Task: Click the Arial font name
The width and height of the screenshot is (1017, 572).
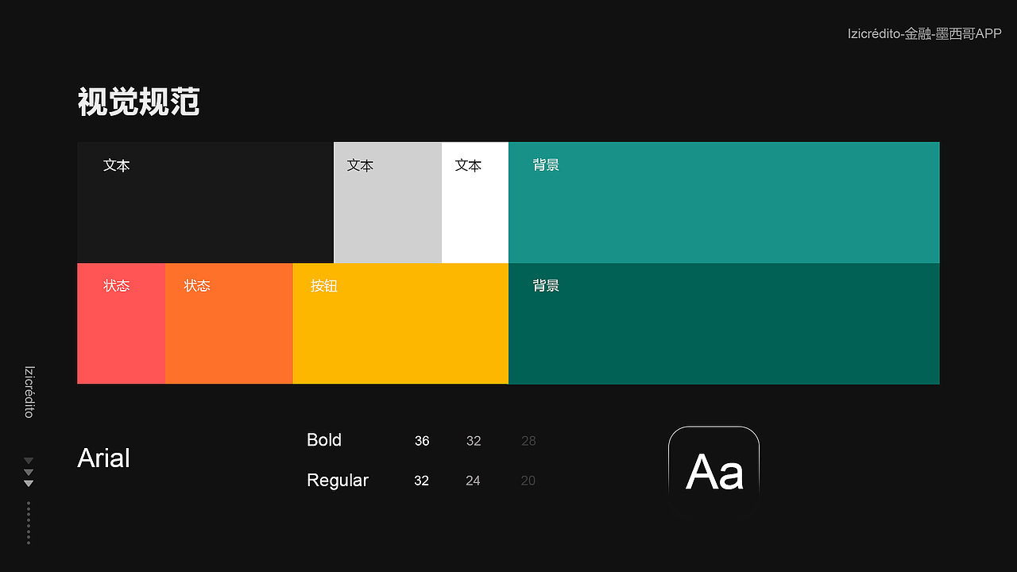Action: [x=104, y=458]
